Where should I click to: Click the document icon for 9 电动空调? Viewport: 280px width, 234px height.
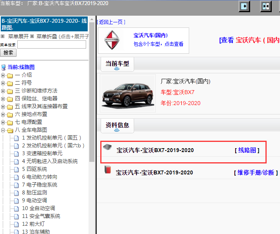click(x=17, y=201)
